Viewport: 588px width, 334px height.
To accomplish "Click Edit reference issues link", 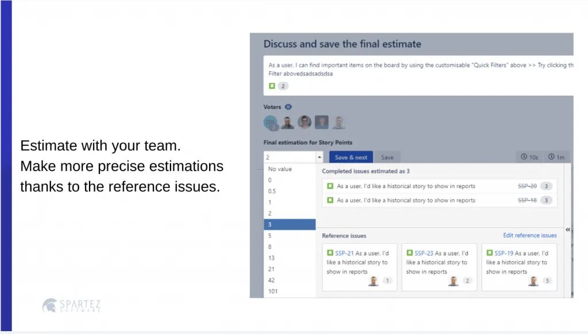I will coord(530,235).
